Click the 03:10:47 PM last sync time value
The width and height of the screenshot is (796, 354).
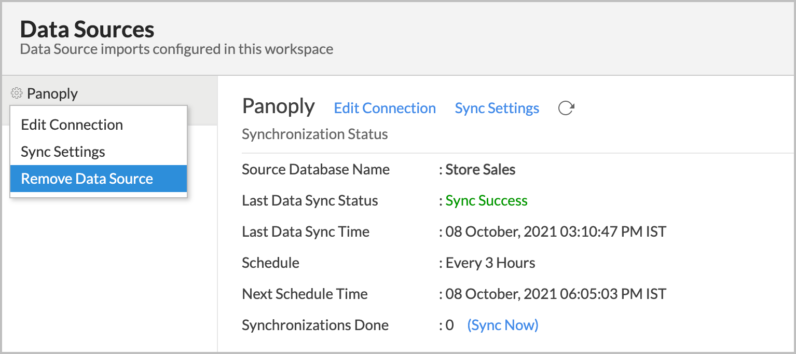(556, 232)
